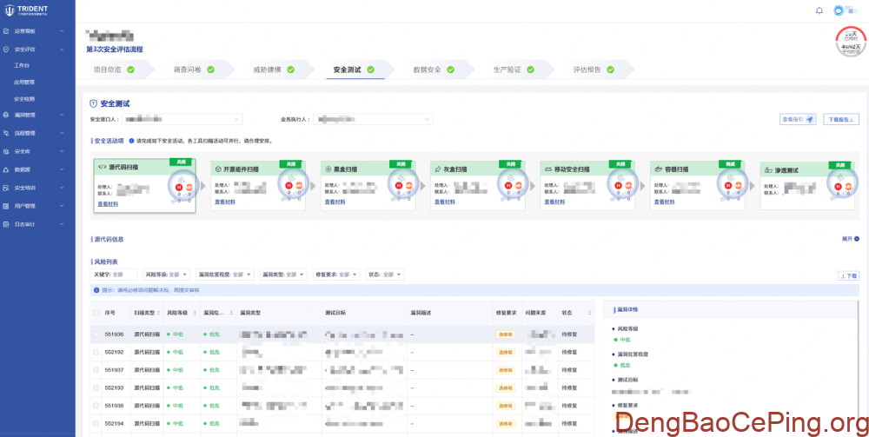Click the 移动安全扫描 card icon
This screenshot has width=869, height=437.
[x=547, y=169]
